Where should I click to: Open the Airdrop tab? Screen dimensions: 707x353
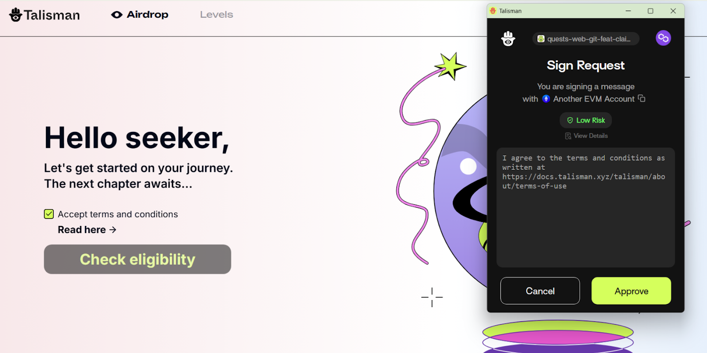[140, 15]
